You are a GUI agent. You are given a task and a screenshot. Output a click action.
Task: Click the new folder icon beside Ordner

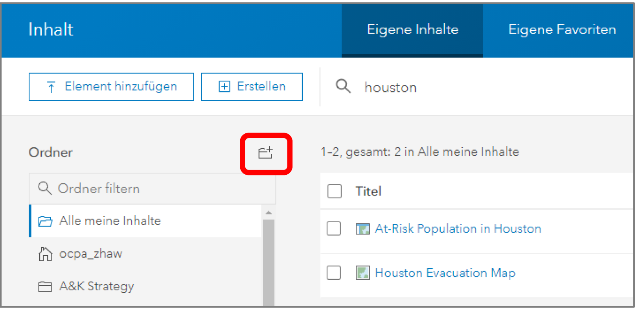(265, 153)
